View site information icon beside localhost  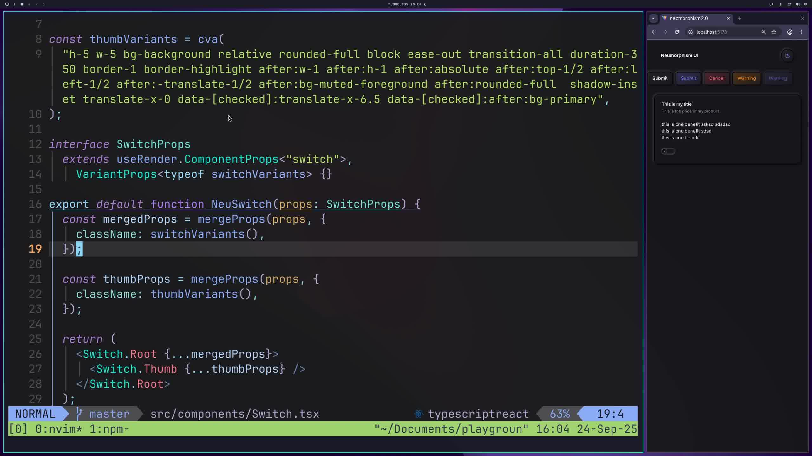pos(691,32)
